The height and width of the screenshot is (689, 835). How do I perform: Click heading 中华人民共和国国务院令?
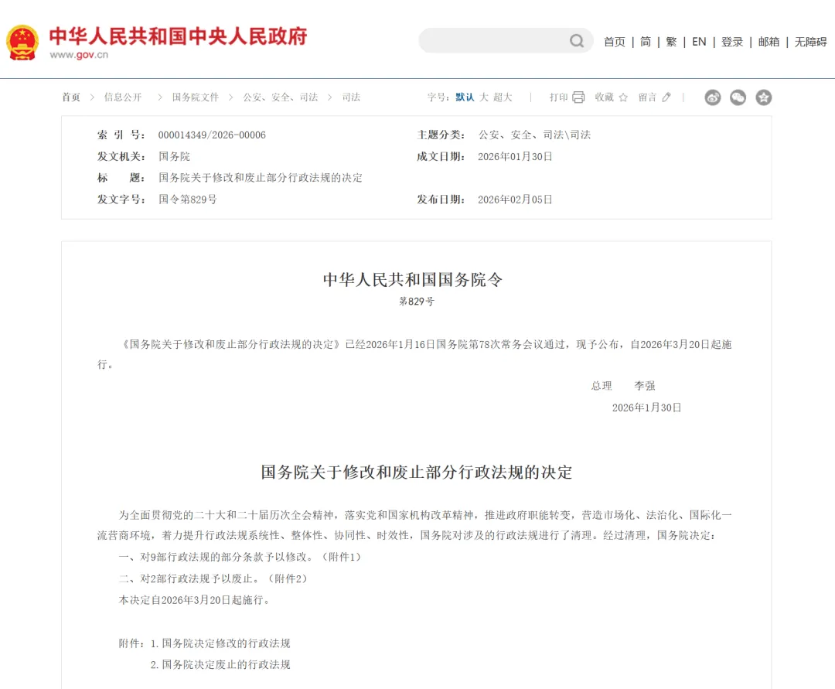413,279
